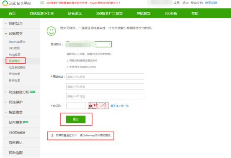Select 移动适配 in the sidebar
Viewport: 231px width, 158px height.
pos(15,153)
